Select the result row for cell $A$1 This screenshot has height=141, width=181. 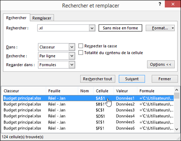point(88,98)
